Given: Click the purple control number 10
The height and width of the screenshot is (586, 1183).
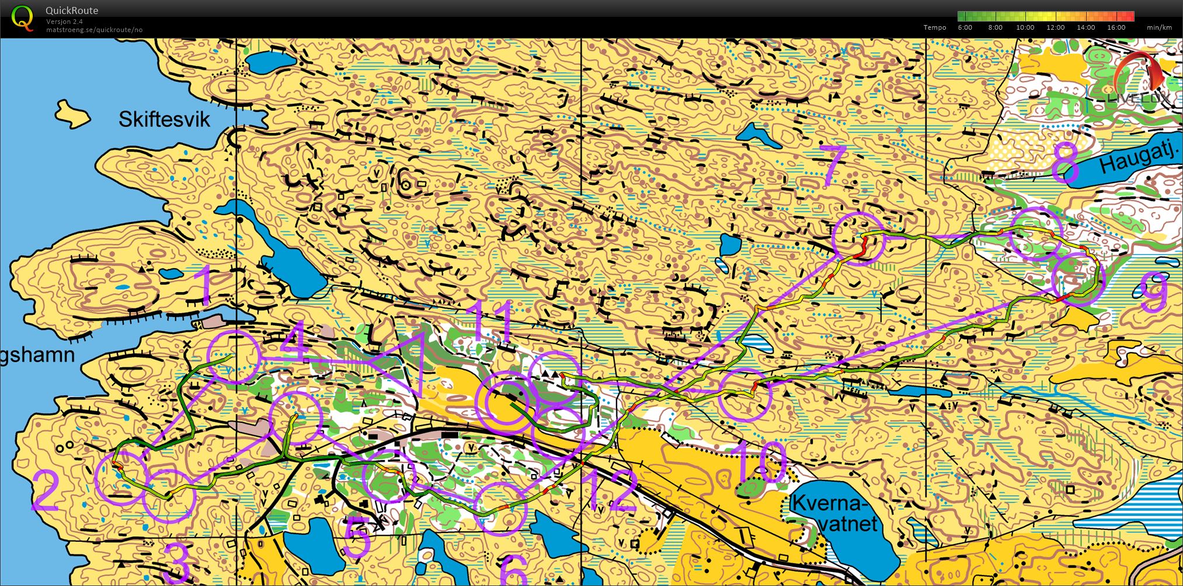Looking at the screenshot, I should (x=758, y=461).
